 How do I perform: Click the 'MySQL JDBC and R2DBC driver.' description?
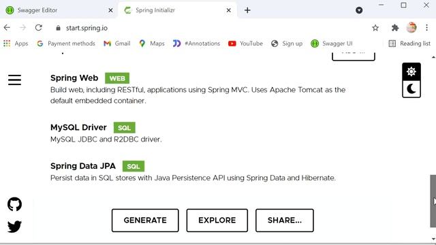click(106, 139)
